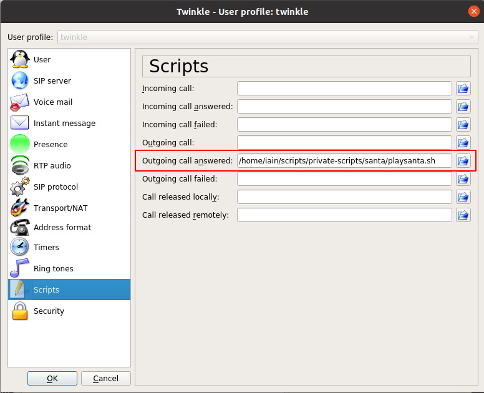This screenshot has height=393, width=484.
Task: Go to the User category label
Action: click(42, 59)
